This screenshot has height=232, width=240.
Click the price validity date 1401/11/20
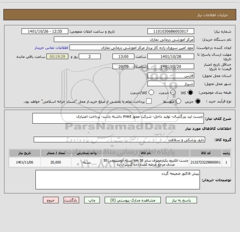pos(171,66)
